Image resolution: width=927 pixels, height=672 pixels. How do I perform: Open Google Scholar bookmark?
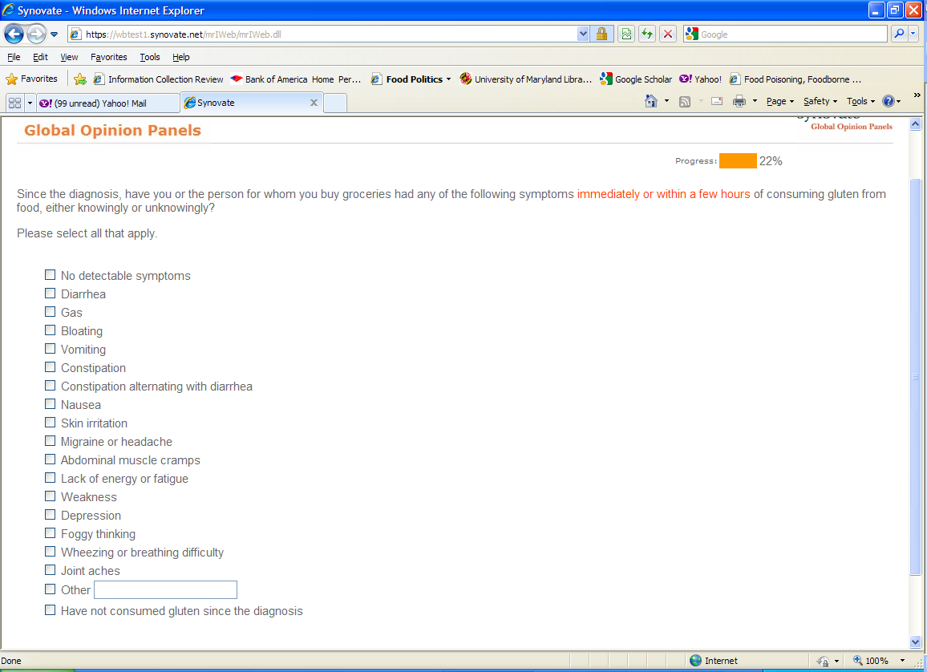click(636, 79)
